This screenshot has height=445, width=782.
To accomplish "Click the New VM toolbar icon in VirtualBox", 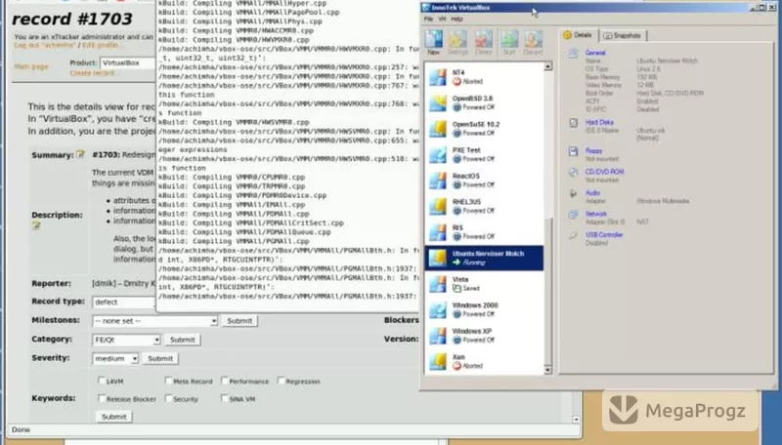I will 433,40.
